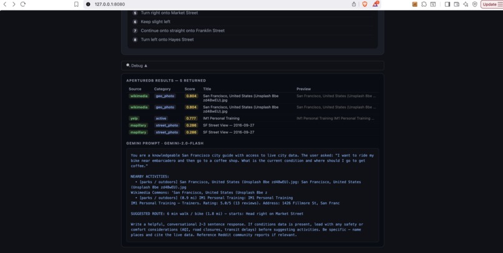Click the magnifier icon beside Debug
This screenshot has height=253, width=503.
coord(128,65)
